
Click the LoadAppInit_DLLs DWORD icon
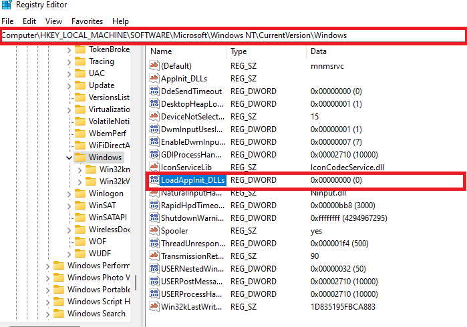tap(154, 180)
